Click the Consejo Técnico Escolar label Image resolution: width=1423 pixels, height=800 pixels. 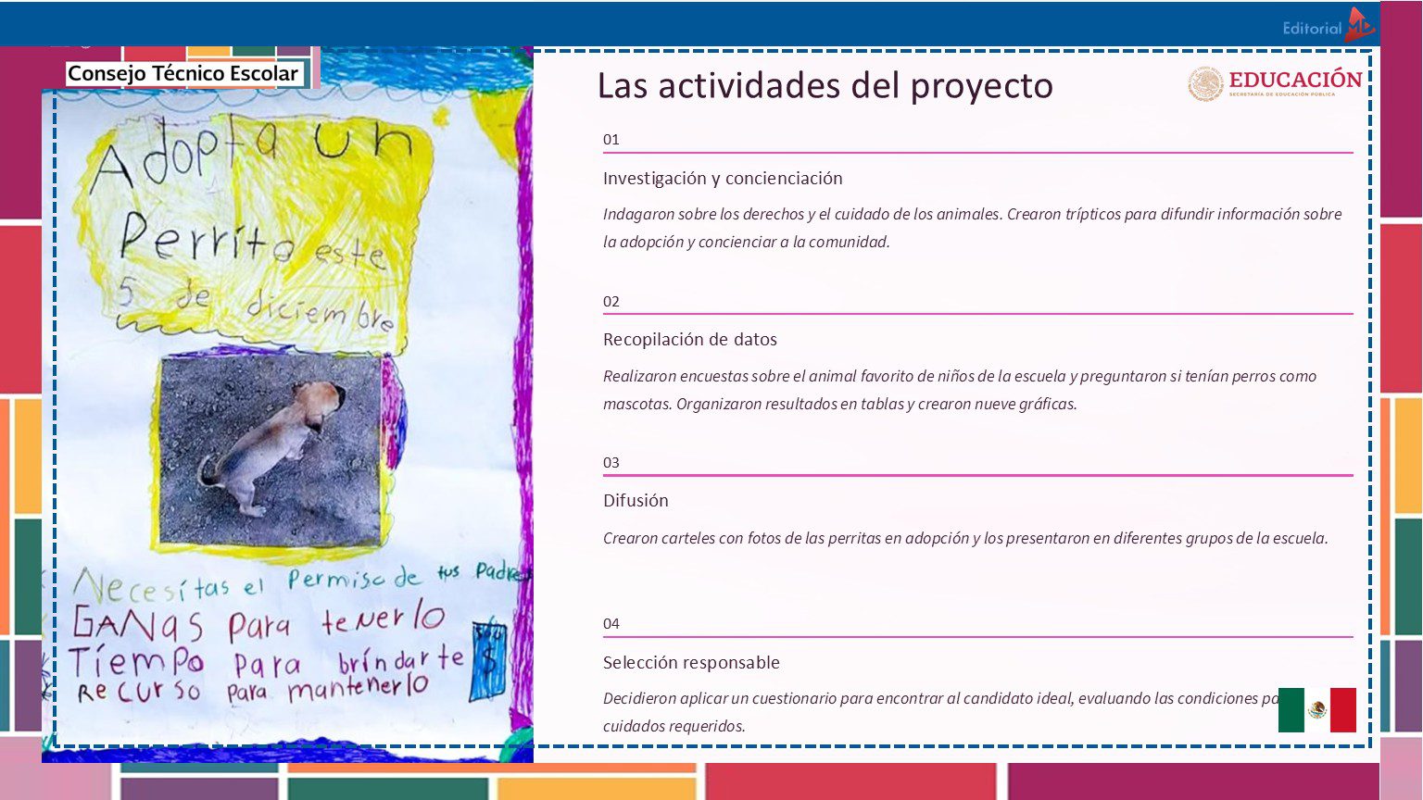pyautogui.click(x=183, y=73)
